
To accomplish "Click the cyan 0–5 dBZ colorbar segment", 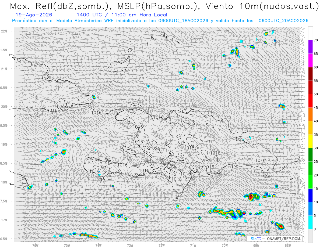I will click(310, 222).
